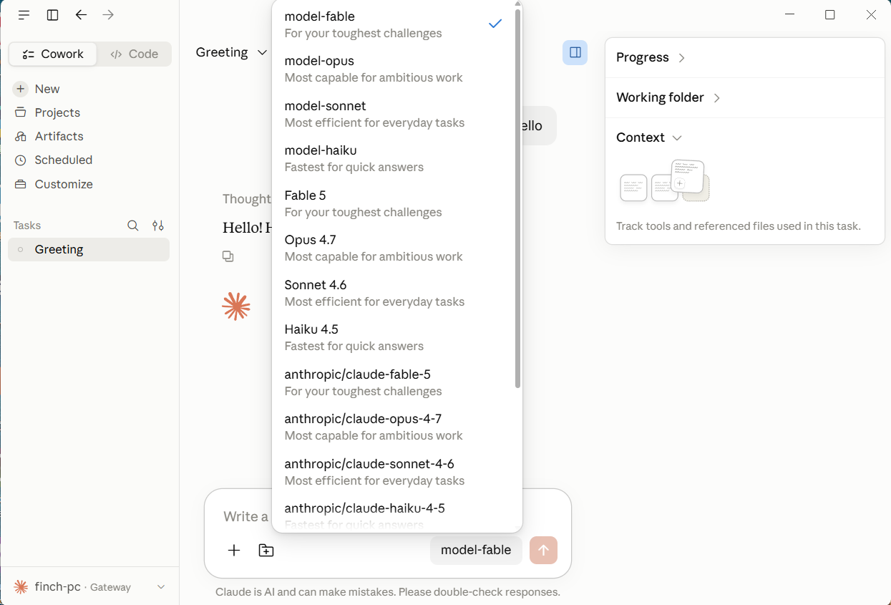
Task: Open Customize in the sidebar
Action: tap(89, 184)
